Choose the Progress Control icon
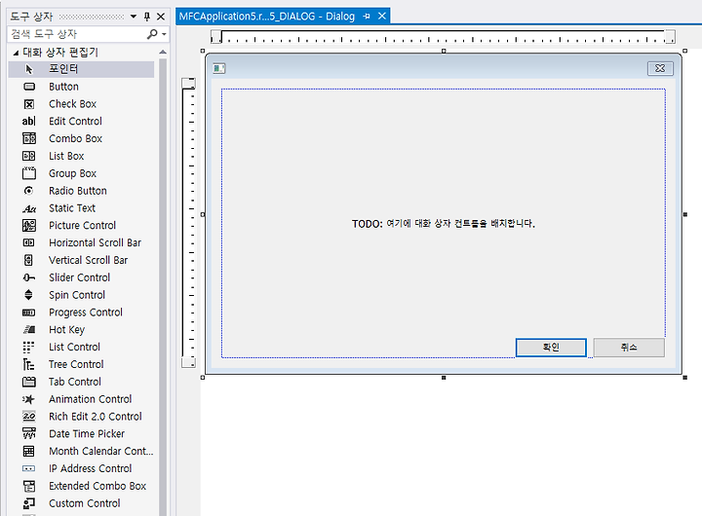This screenshot has width=702, height=516. [28, 313]
